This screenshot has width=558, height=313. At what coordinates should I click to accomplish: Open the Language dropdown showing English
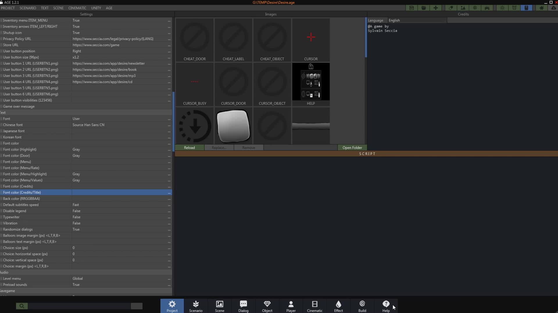click(417, 20)
